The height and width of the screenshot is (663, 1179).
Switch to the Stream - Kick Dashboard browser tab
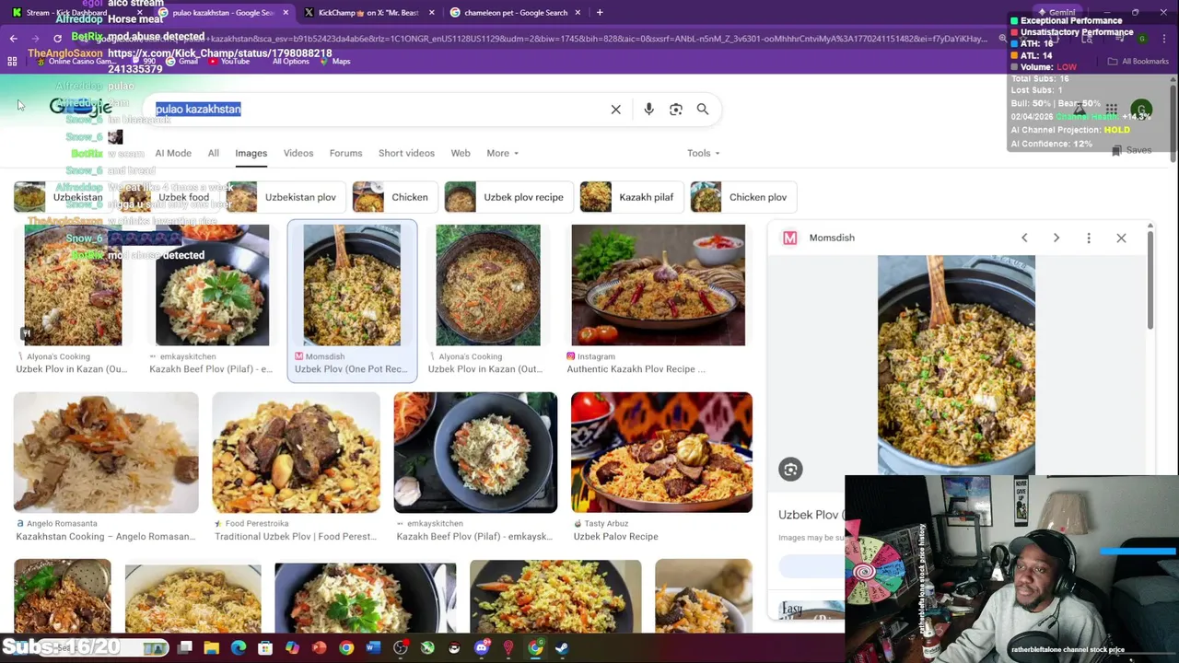(x=76, y=13)
